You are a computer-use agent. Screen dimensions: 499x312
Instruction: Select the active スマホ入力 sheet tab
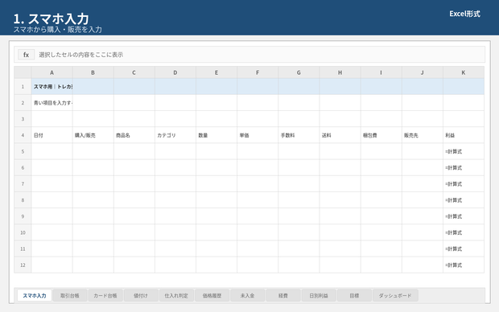pyautogui.click(x=35, y=295)
